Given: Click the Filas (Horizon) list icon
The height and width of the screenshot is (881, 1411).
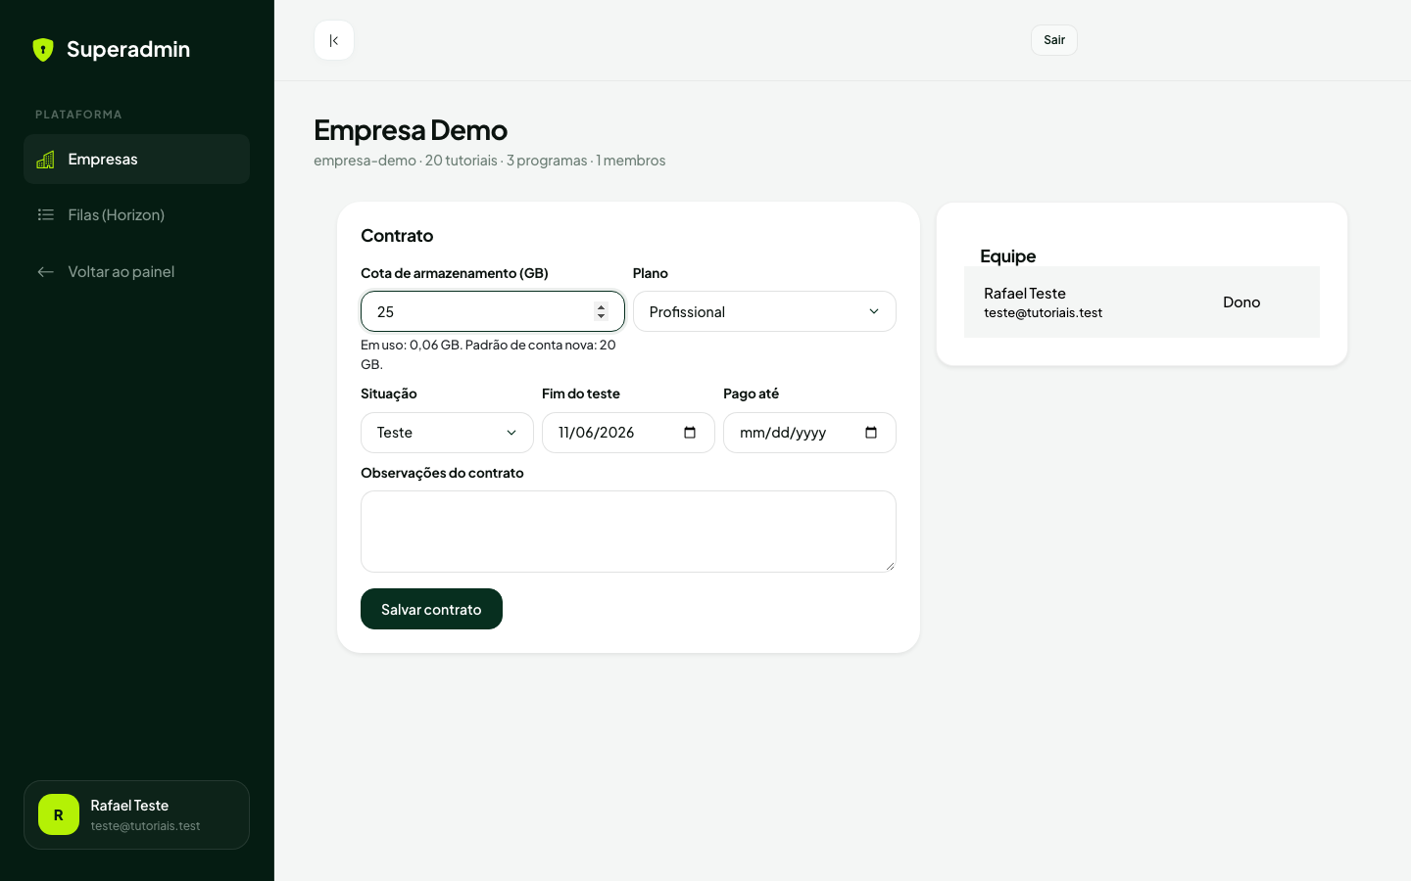Looking at the screenshot, I should pyautogui.click(x=45, y=215).
